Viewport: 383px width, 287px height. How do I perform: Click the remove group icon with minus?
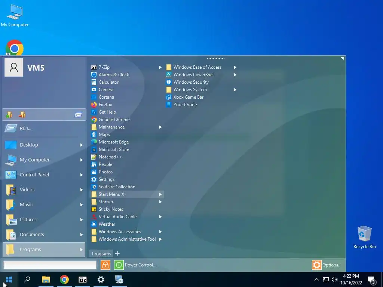(x=22, y=114)
